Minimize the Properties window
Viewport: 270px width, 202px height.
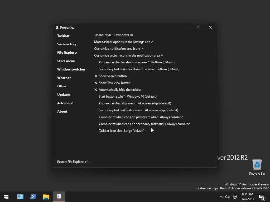pyautogui.click(x=187, y=28)
